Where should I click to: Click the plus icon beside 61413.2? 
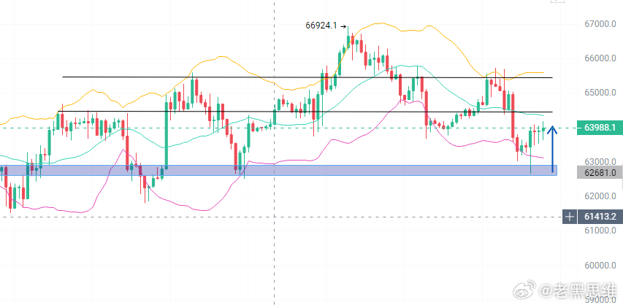(x=570, y=217)
